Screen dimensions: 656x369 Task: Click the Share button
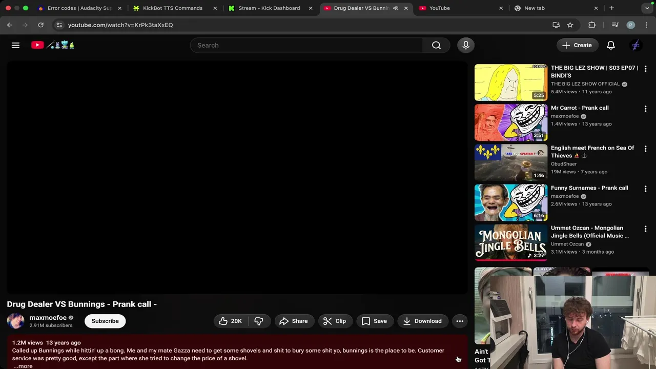294,321
